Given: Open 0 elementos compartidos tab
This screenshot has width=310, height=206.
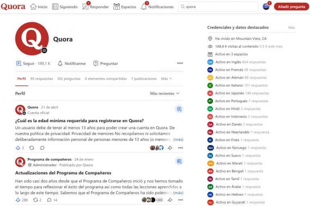Looking at the screenshot, I should click(x=106, y=78).
